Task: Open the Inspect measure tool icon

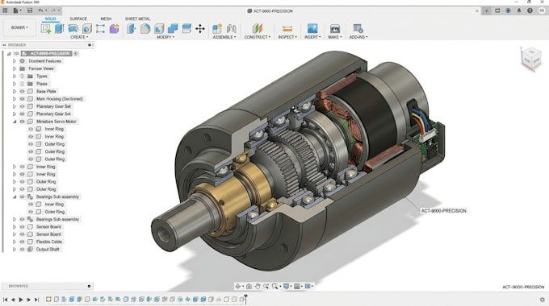Action: tap(287, 28)
